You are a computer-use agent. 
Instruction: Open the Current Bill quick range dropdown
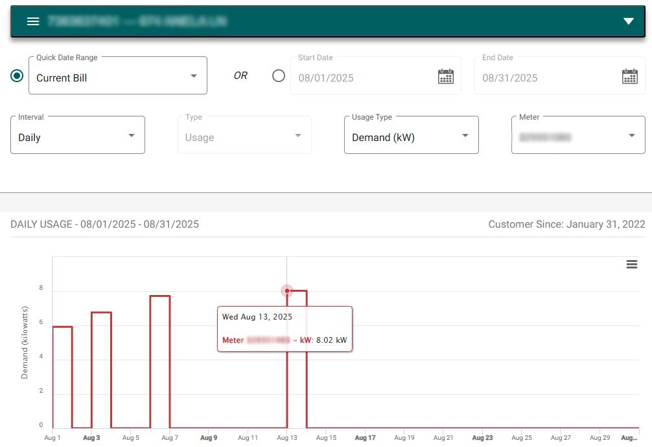(x=118, y=76)
